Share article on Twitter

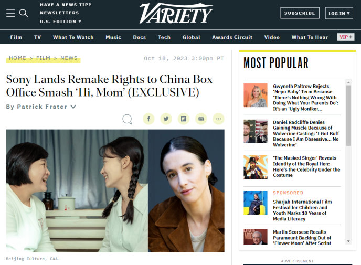tap(166, 119)
